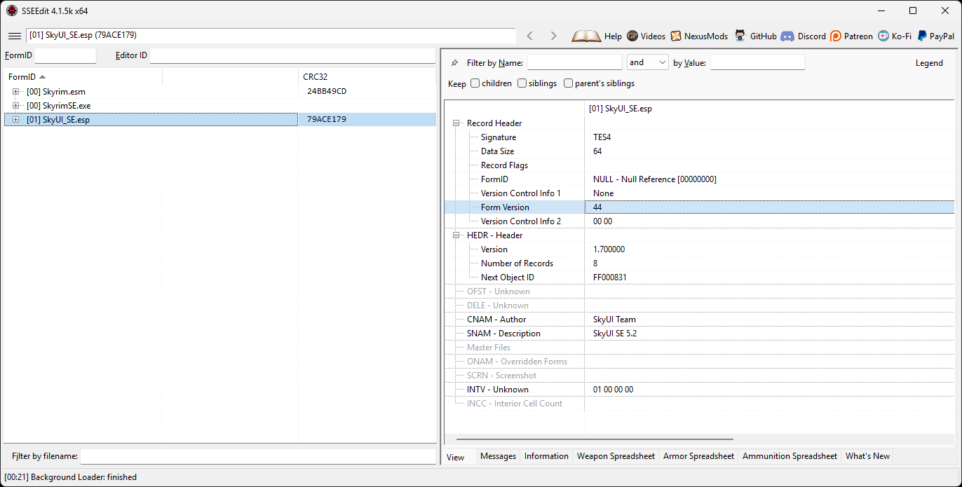Open the hamburger main menu
The height and width of the screenshot is (487, 962).
pyautogui.click(x=14, y=36)
